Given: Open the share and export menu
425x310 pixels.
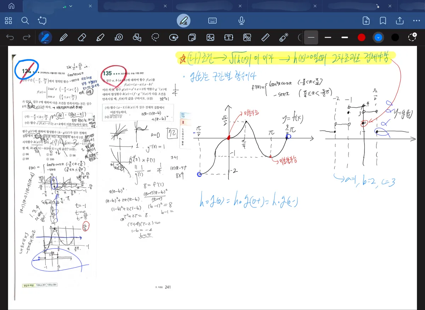Looking at the screenshot, I should click(x=399, y=21).
